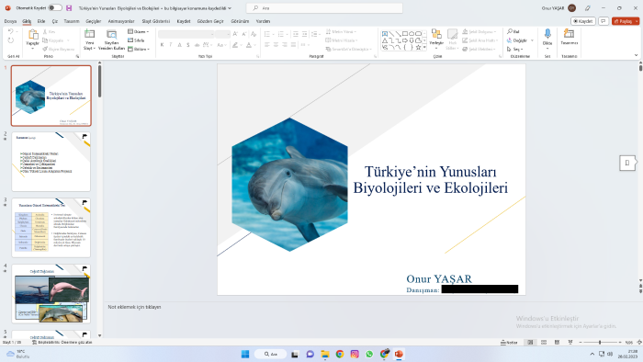643x362 pixels.
Task: Toggle the Notlar (Notes) pane in status bar
Action: (509, 342)
